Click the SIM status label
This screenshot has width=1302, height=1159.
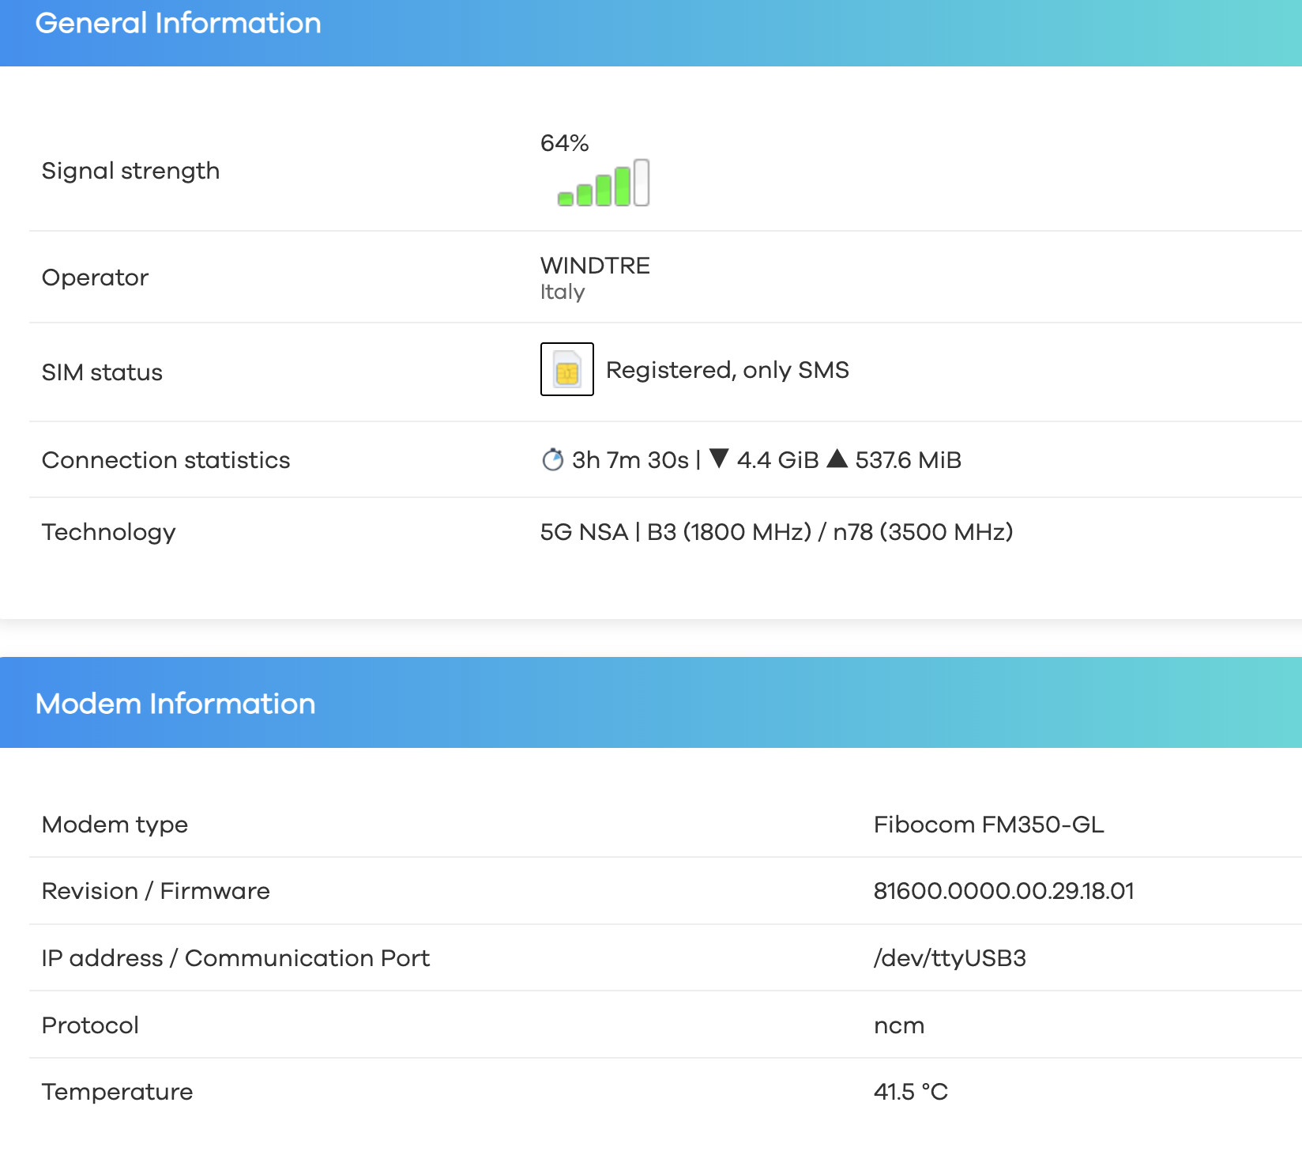click(x=102, y=372)
